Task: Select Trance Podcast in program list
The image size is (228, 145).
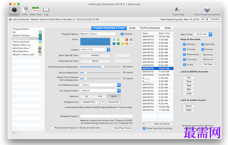Action: point(27,42)
